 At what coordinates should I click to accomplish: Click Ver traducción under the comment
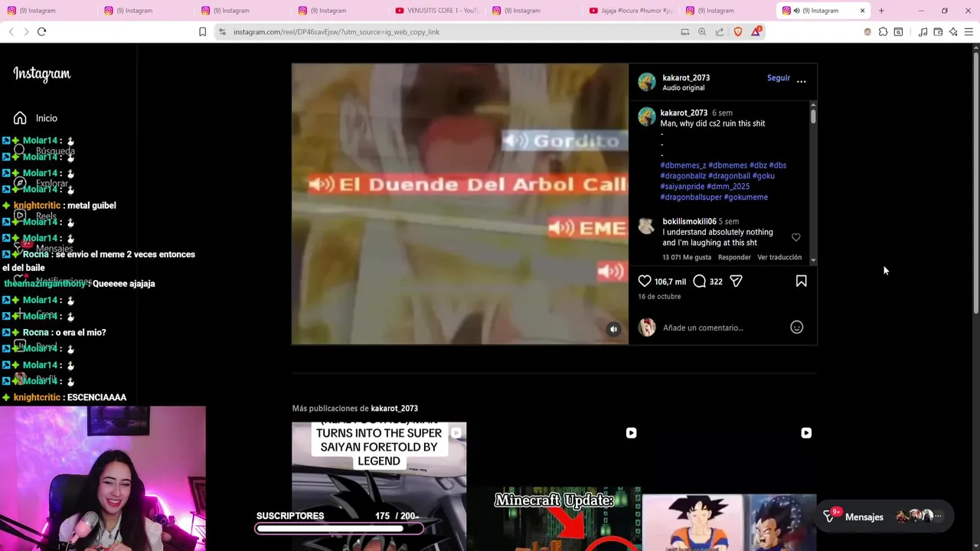pos(779,257)
